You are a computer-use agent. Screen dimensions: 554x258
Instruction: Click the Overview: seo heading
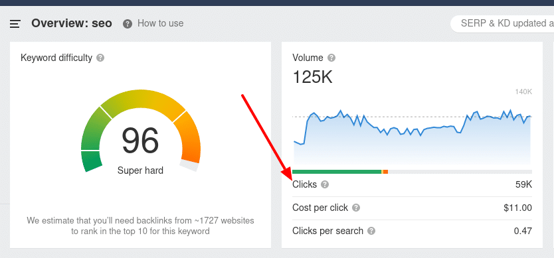click(72, 24)
